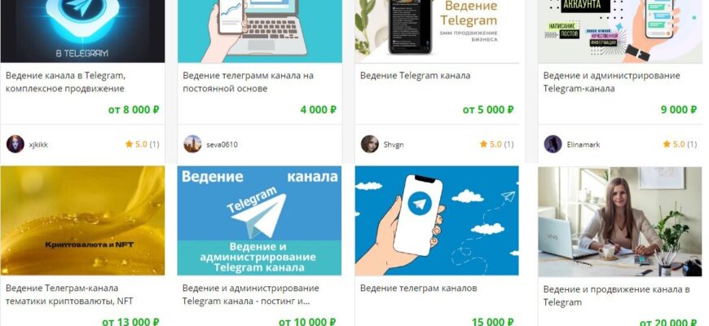Open 'Ведение и администрирование Telegram-канала' listing title
709x326 pixels.
611,81
